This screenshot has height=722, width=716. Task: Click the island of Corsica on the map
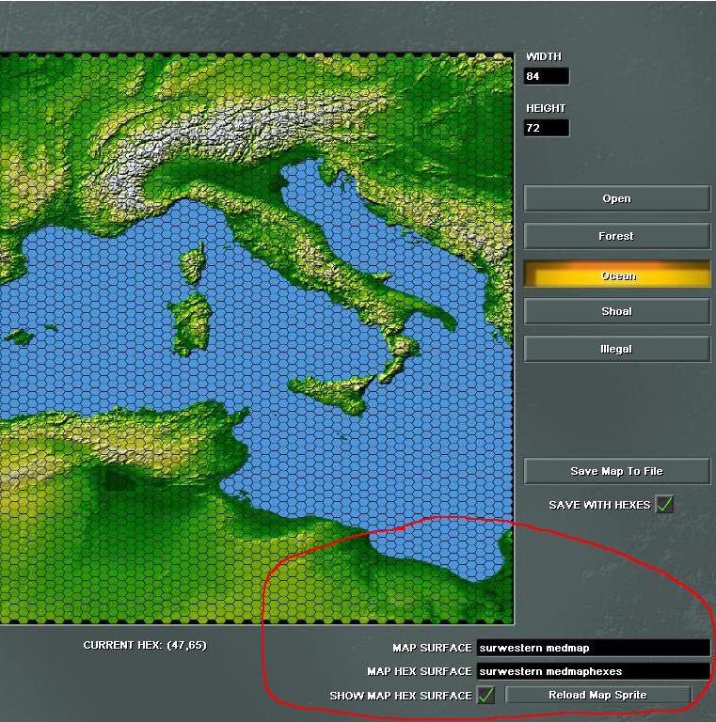point(193,263)
